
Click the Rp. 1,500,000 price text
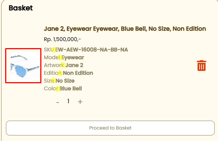coord(62,39)
